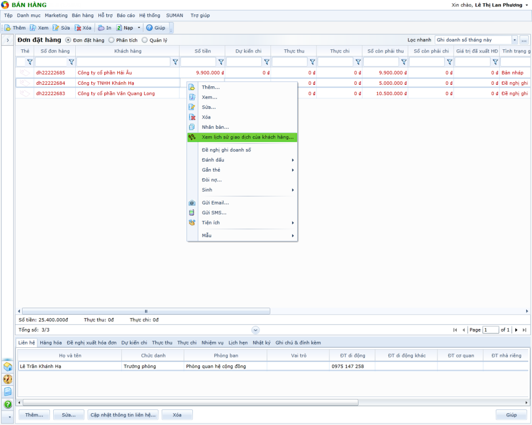The image size is (532, 425).
Task: Click the tag icon on row dh22222685
Action: (25, 72)
